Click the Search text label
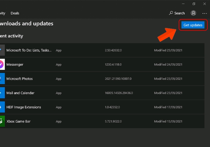Viewport: 210px width, 147px height. (179, 13)
